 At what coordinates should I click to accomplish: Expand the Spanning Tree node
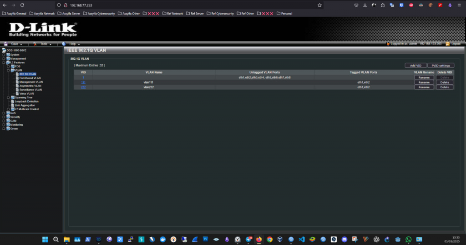[8, 97]
